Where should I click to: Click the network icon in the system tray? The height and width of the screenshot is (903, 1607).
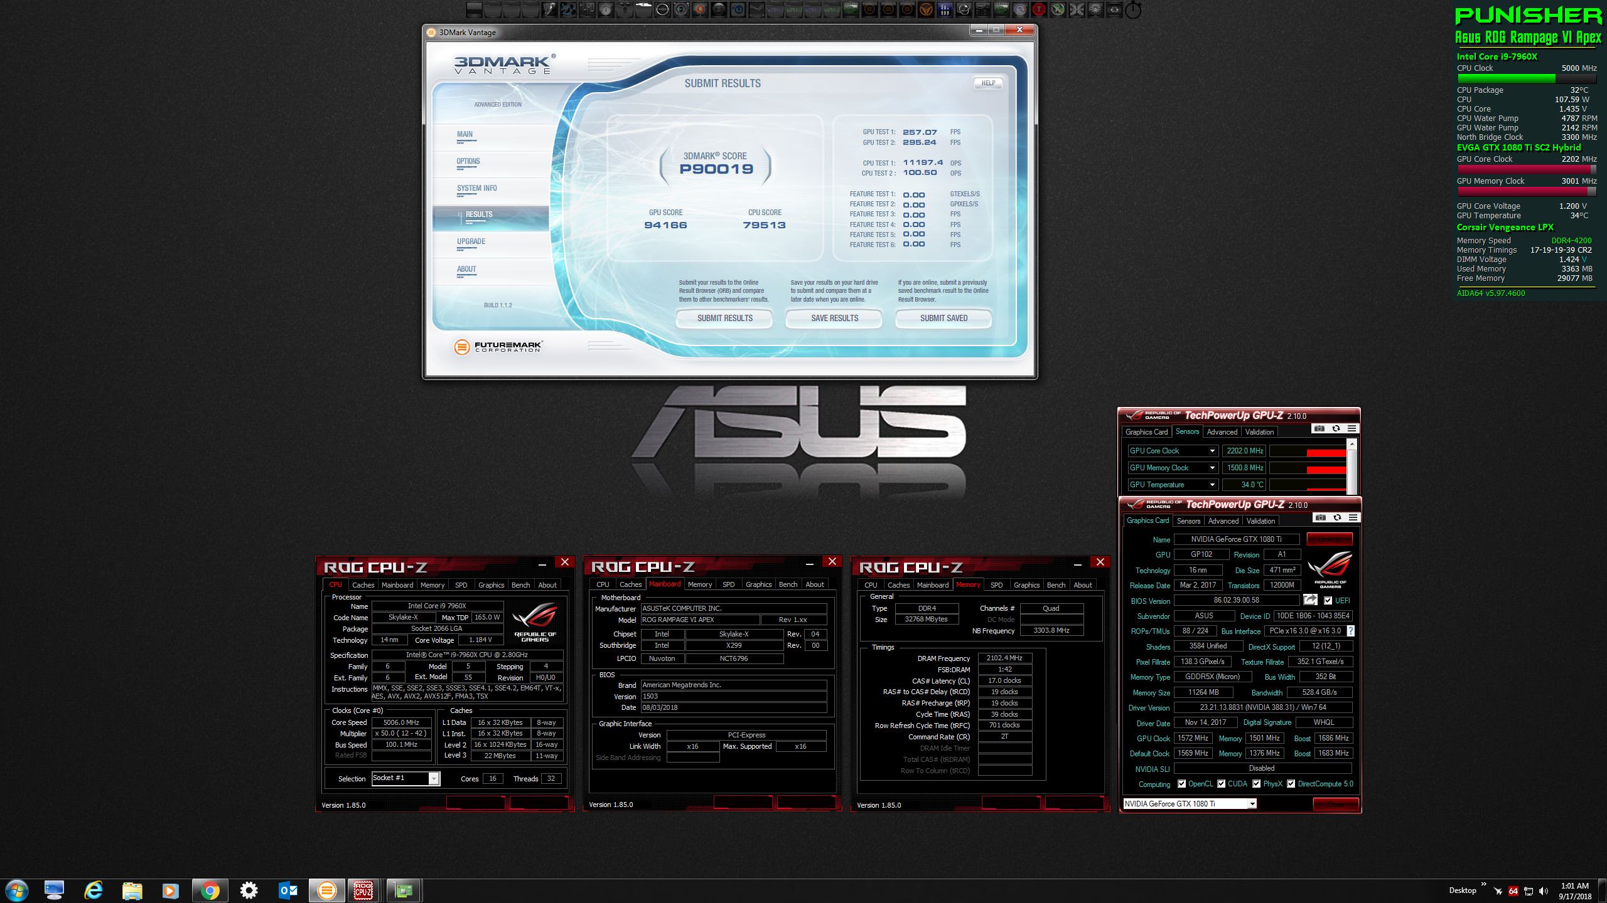(1529, 891)
